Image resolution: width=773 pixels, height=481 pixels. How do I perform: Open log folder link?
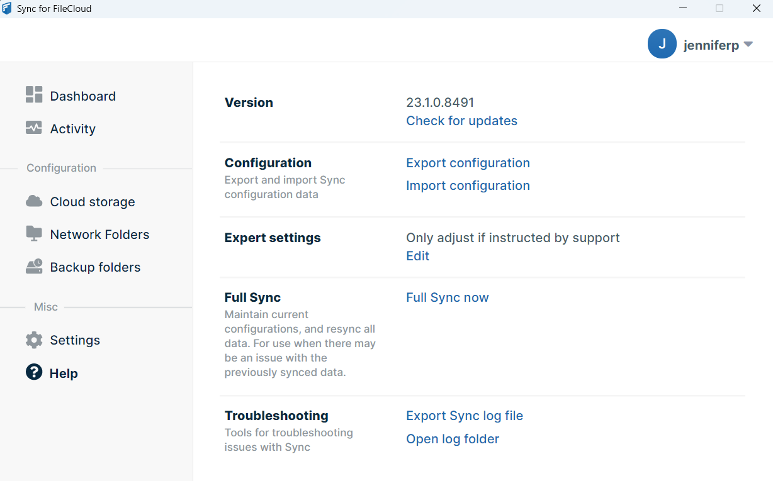coord(453,439)
